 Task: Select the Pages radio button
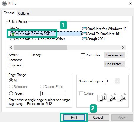click(x=11, y=93)
